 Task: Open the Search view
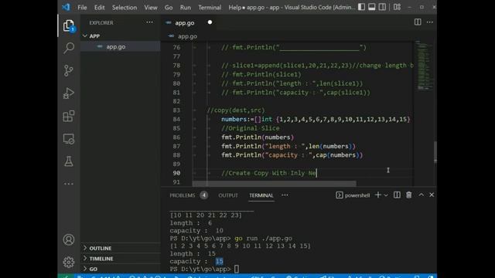69,48
